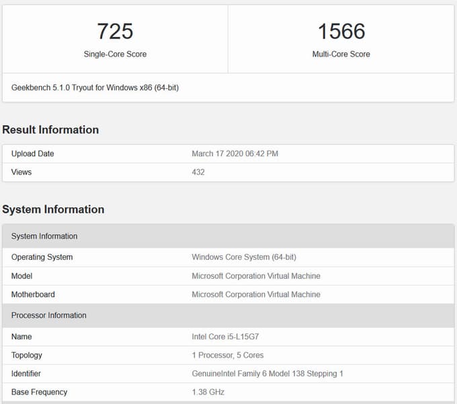The image size is (457, 404).
Task: Click the 1566 multi-core score number
Action: (x=341, y=31)
